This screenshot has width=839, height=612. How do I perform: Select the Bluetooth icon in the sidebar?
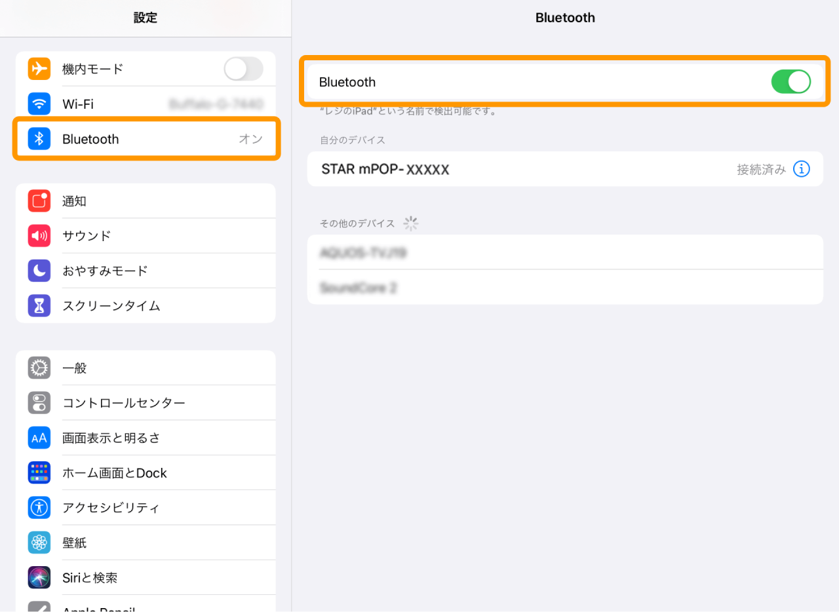[39, 138]
